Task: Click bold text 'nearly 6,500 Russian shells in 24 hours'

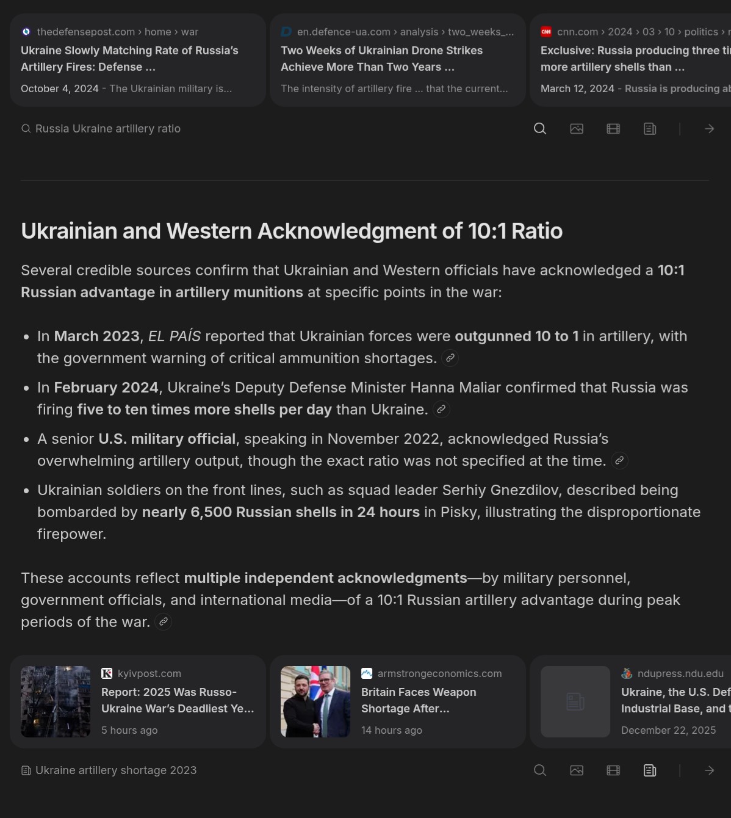Action: click(281, 512)
